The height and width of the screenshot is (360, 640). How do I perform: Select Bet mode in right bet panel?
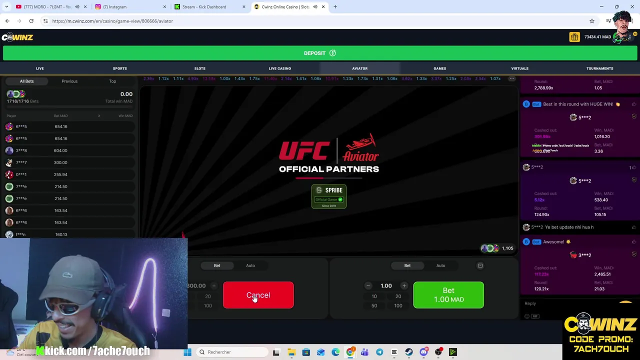pos(407,265)
